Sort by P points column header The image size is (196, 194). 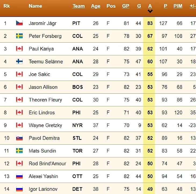point(165,6)
